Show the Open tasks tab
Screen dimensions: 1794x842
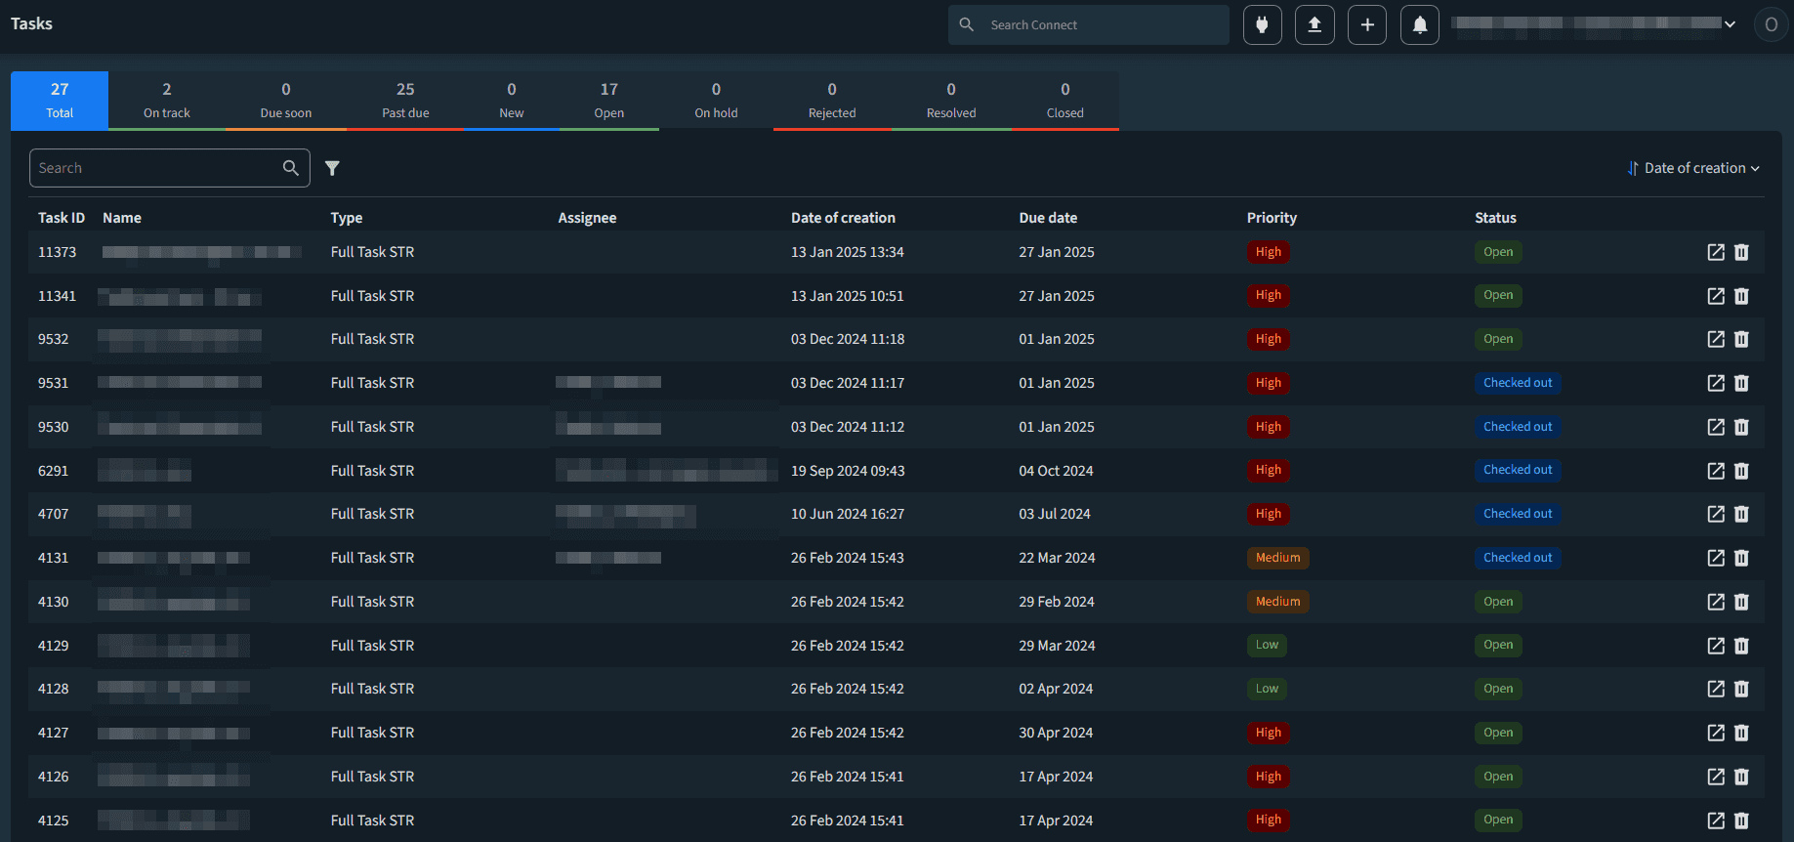608,101
